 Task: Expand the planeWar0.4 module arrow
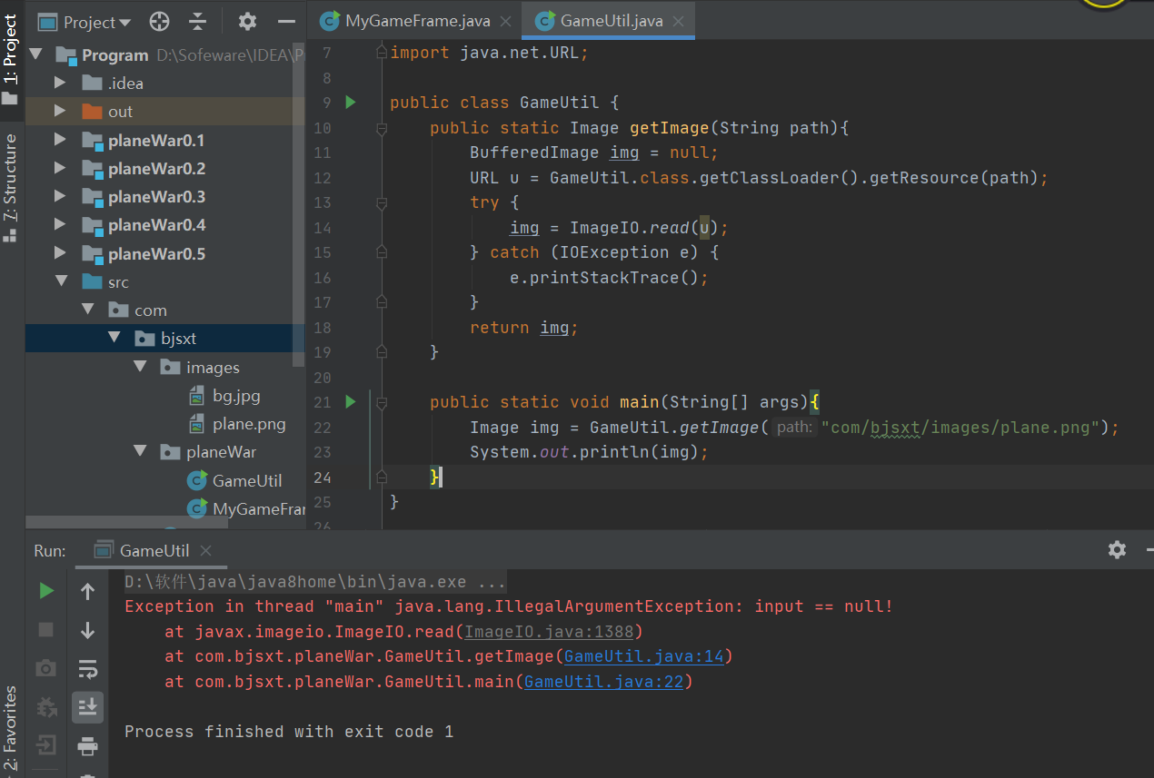pos(61,224)
